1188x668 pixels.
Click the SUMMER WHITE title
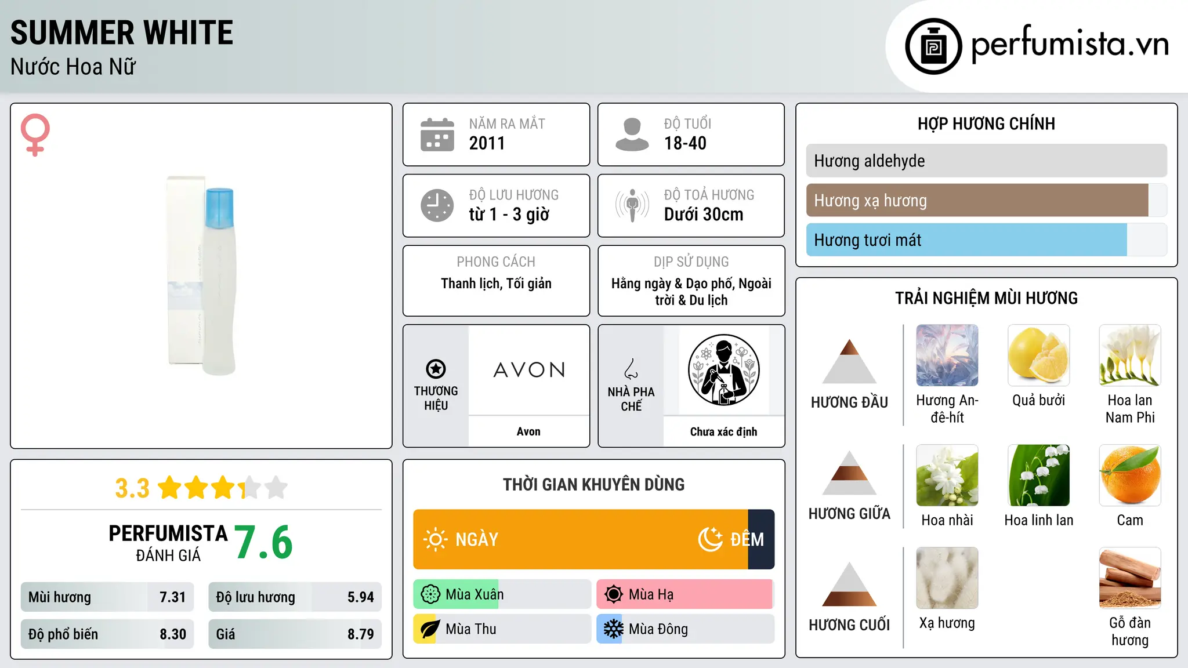point(122,32)
